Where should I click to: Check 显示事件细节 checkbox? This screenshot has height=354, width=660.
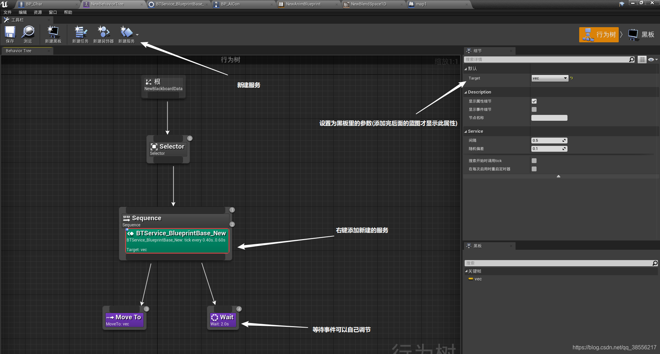pos(534,109)
